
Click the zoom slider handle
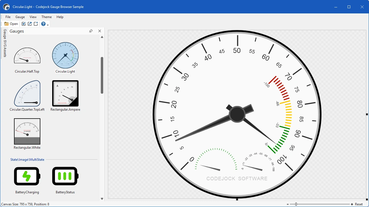point(296,204)
